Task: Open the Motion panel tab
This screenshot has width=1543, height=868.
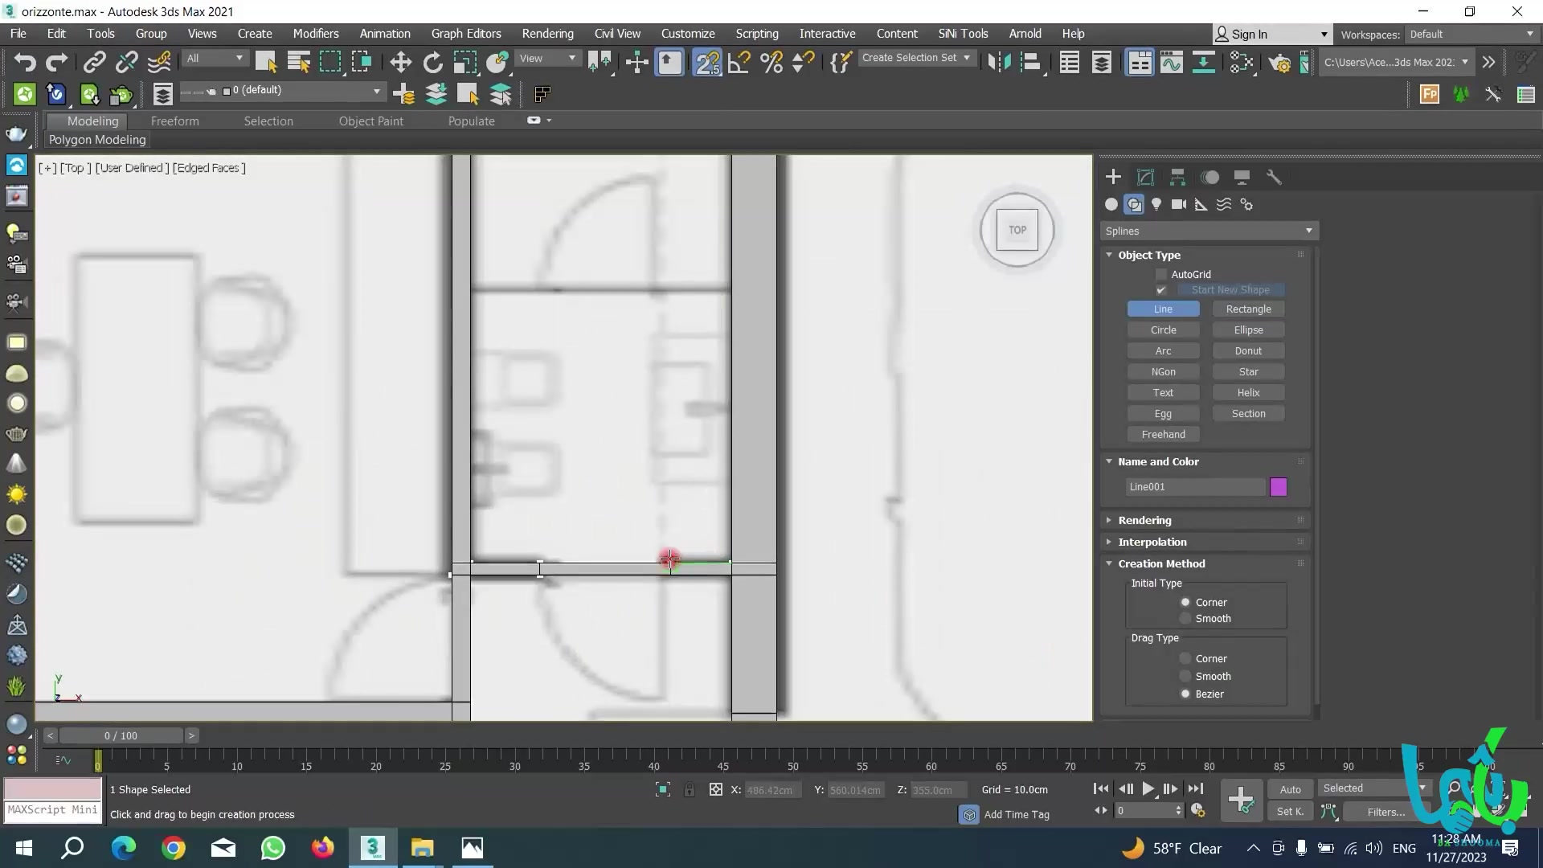Action: point(1209,177)
